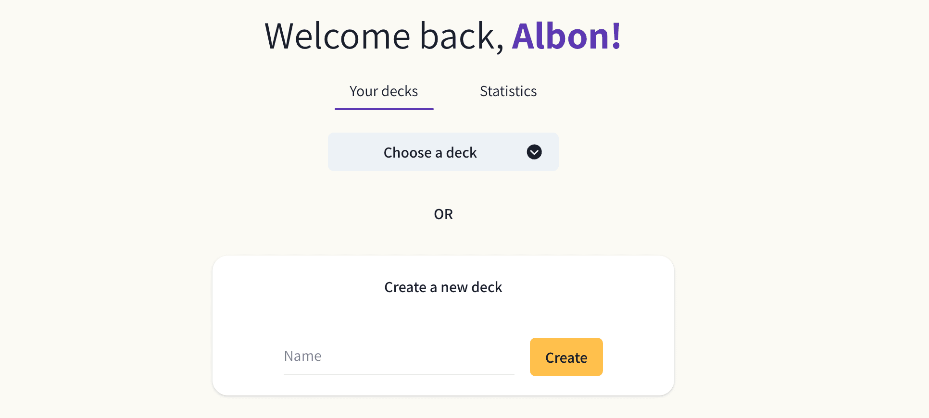
Task: Expand the Choose a deck dropdown
Action: pyautogui.click(x=442, y=152)
